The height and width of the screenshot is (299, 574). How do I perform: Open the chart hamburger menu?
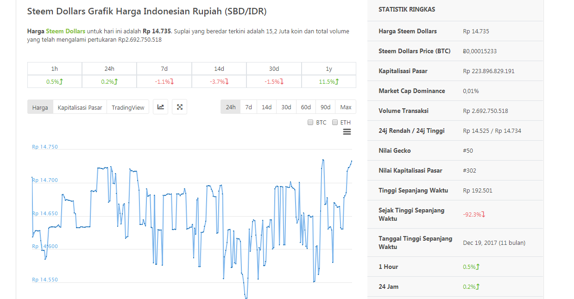347,132
